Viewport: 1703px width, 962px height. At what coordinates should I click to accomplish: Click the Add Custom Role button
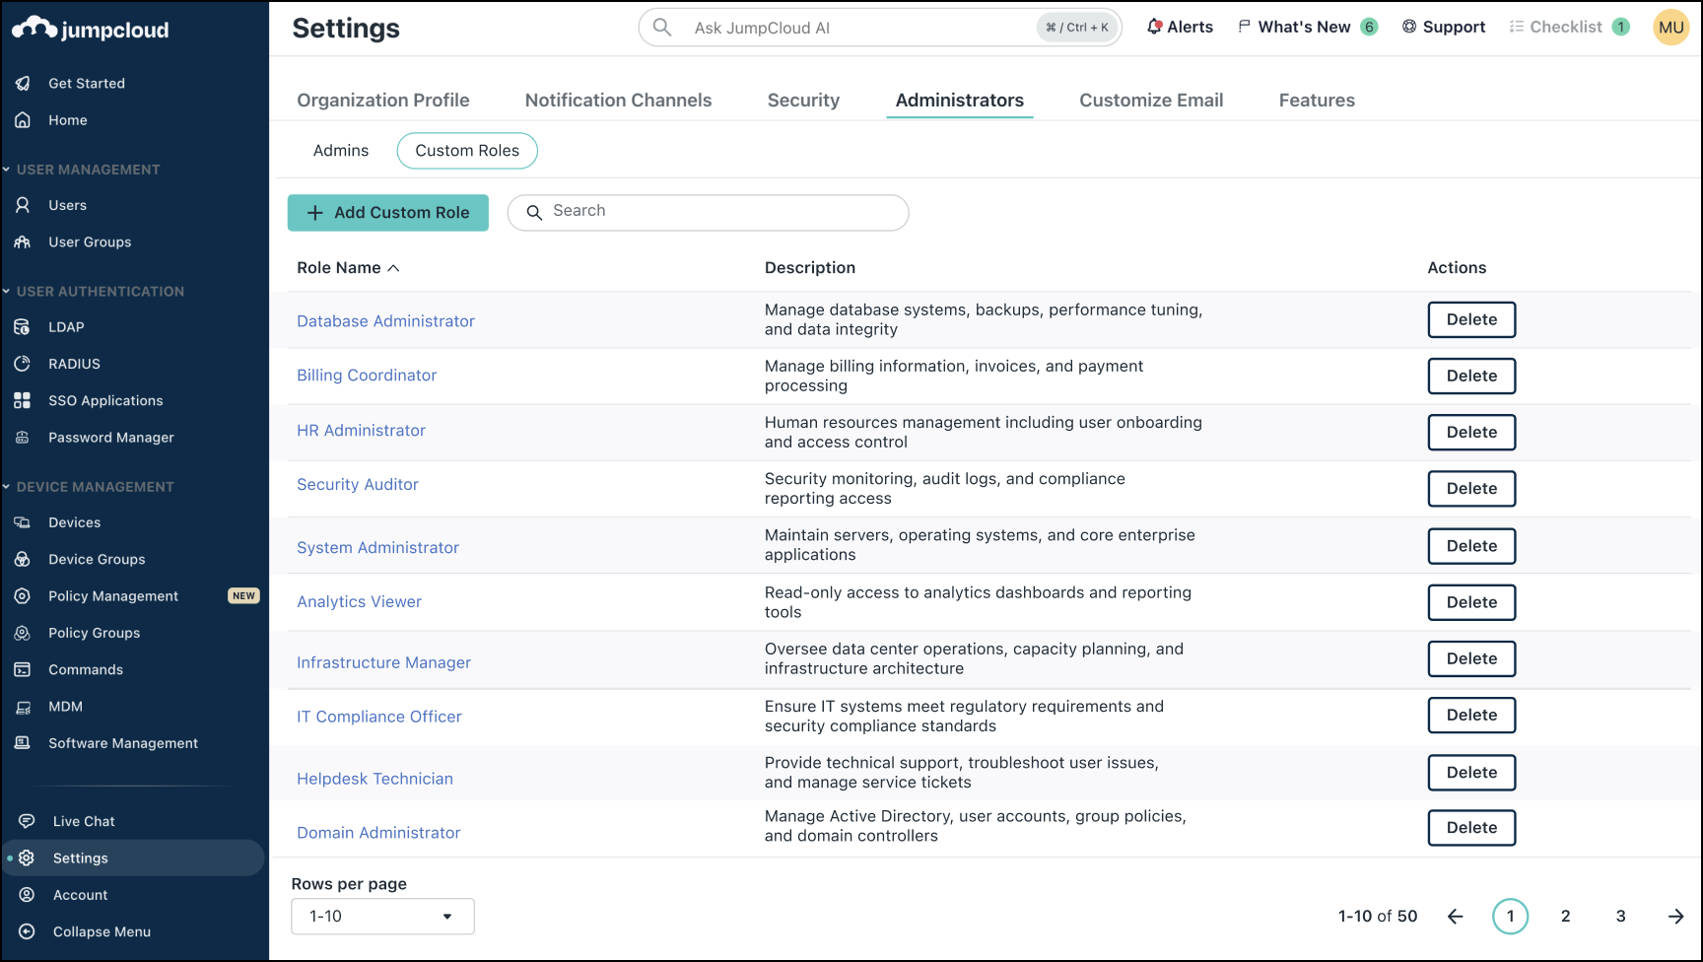[x=387, y=212]
